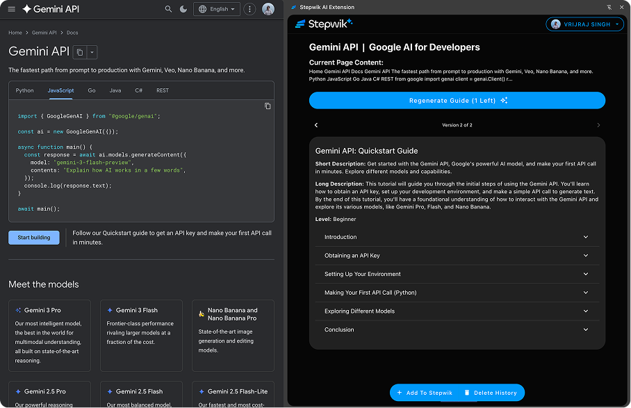Click 'Current Page Content:' label
The image size is (631, 408).
click(346, 63)
